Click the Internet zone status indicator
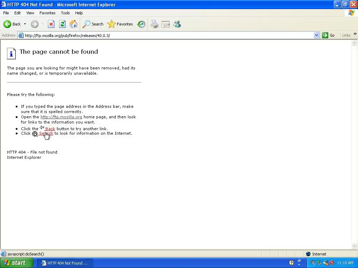The width and height of the screenshot is (358, 268). coord(316,254)
